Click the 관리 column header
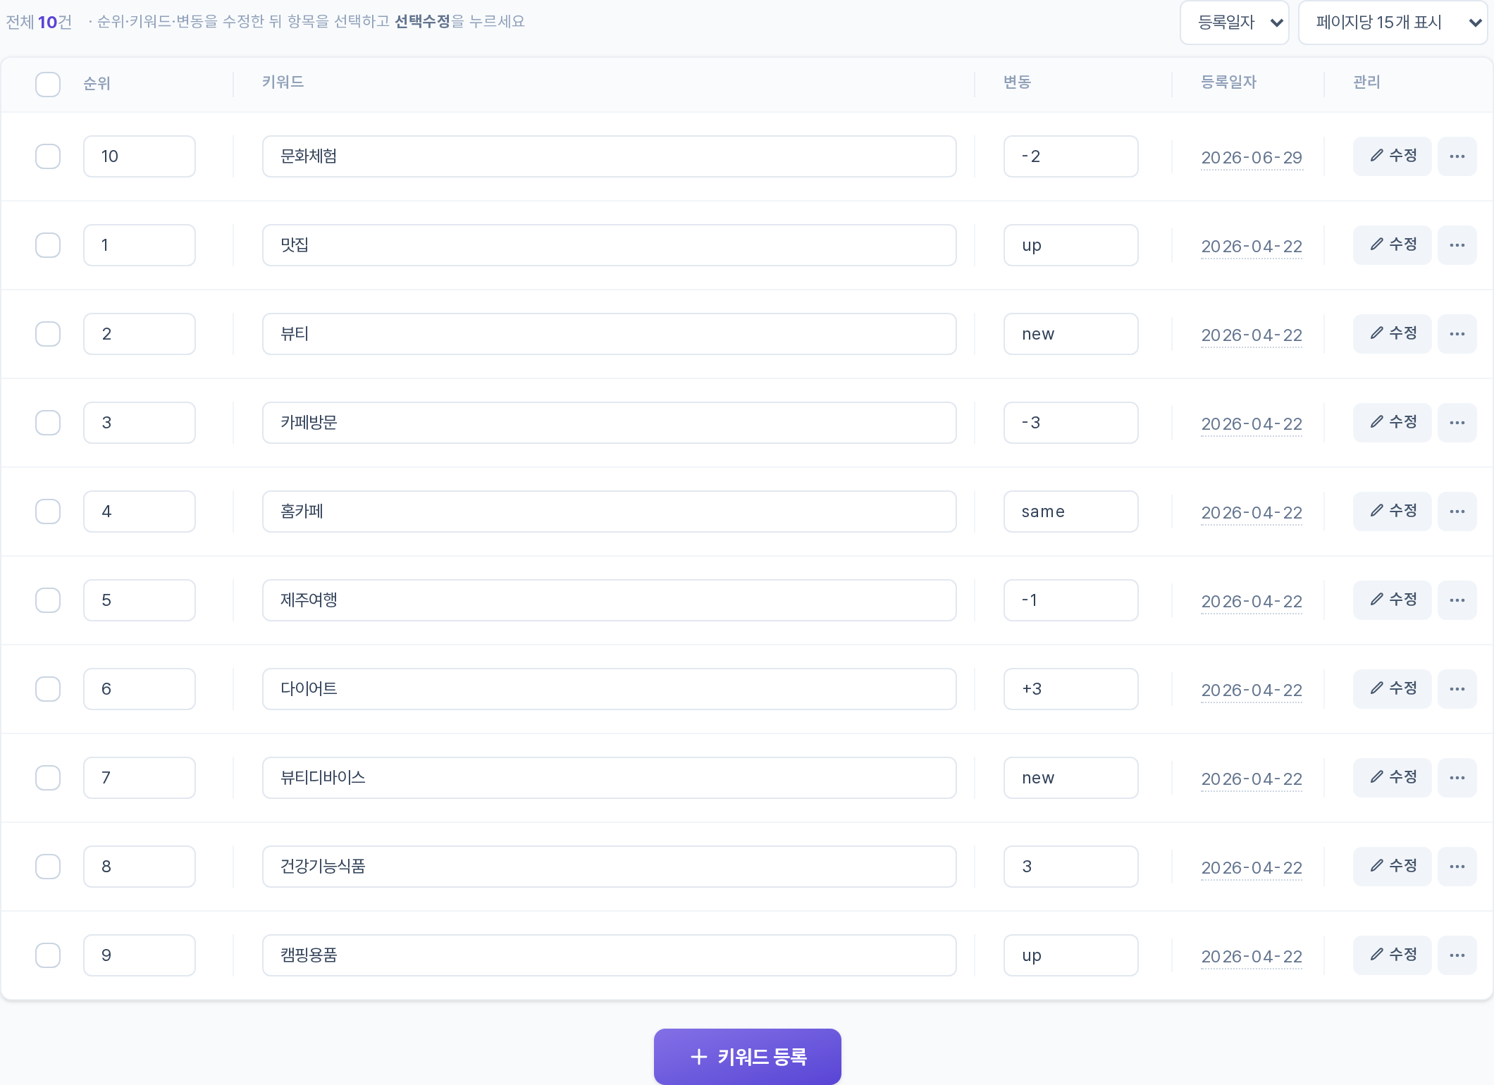The width and height of the screenshot is (1494, 1085). click(1366, 82)
